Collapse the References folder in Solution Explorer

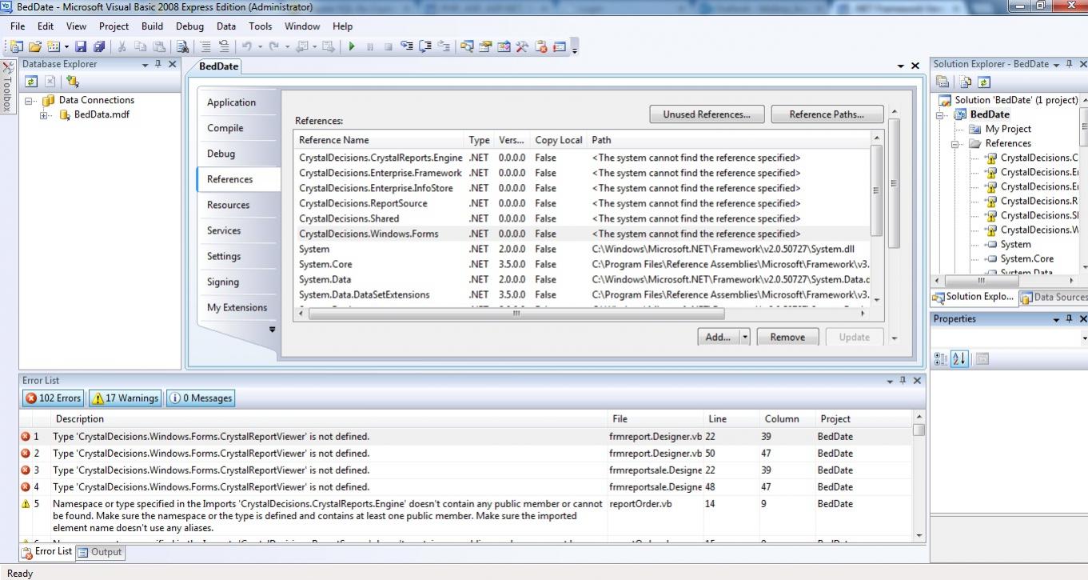(954, 144)
